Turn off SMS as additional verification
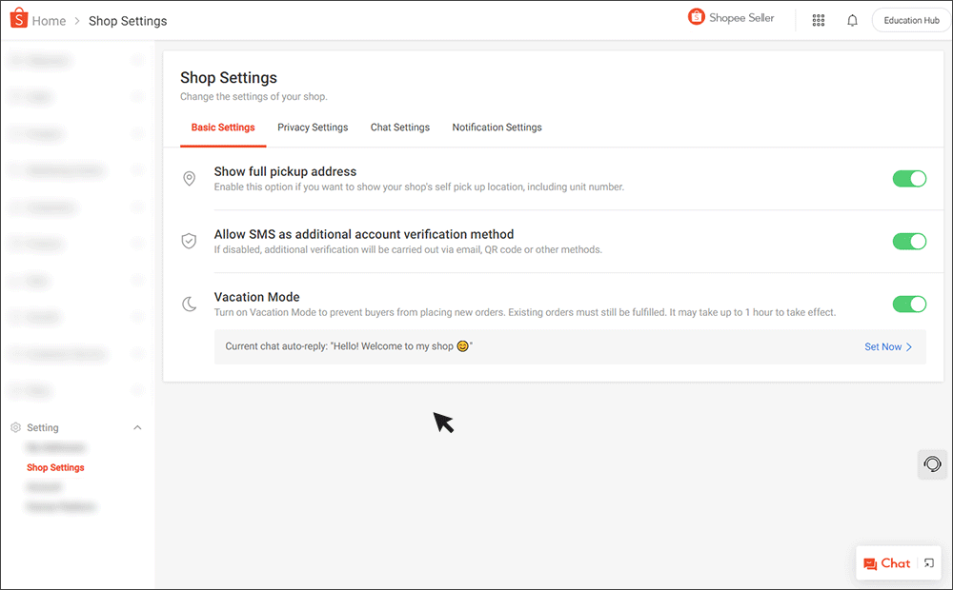Screen dimensions: 953x590 [909, 241]
